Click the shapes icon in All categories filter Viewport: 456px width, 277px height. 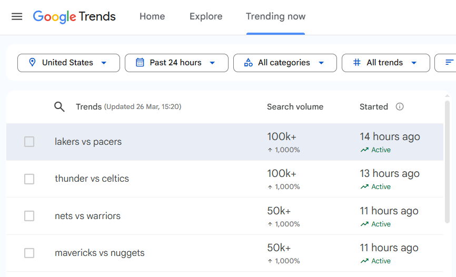(249, 62)
